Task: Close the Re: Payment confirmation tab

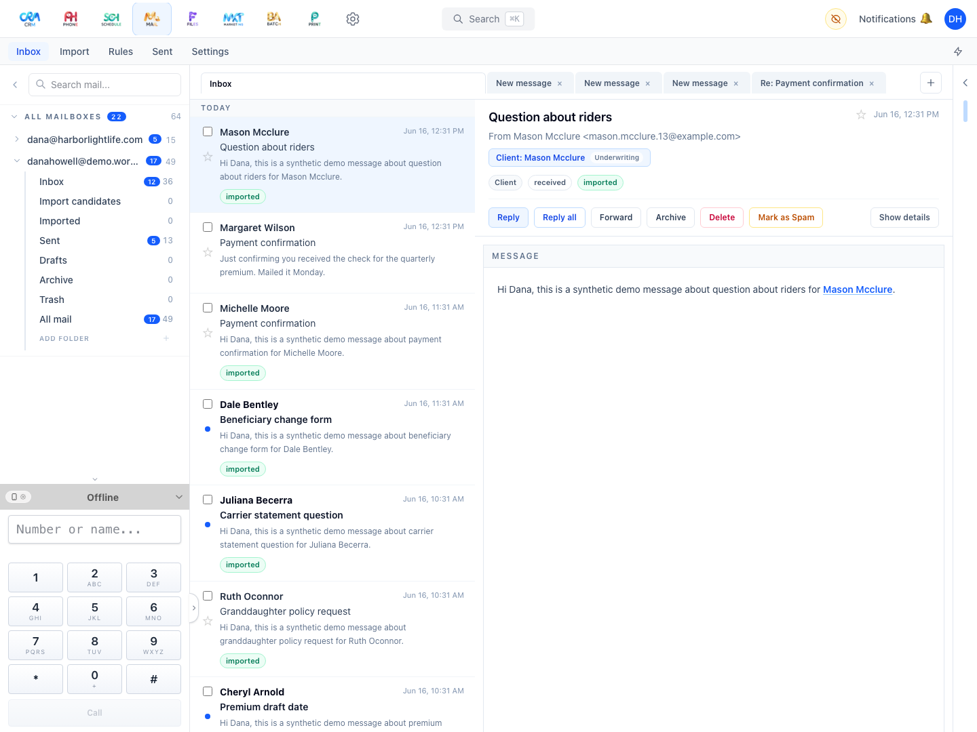Action: 872,83
